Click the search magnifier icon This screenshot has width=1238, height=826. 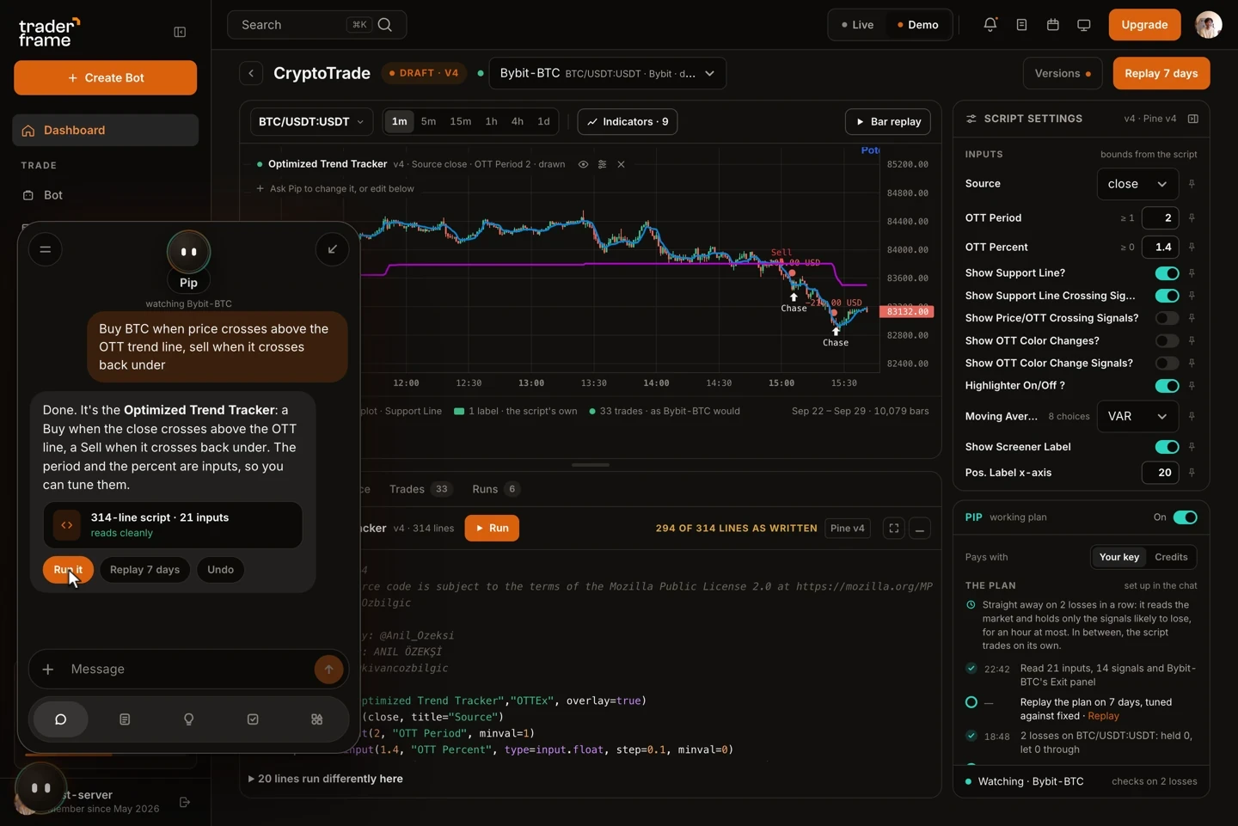[x=385, y=25]
